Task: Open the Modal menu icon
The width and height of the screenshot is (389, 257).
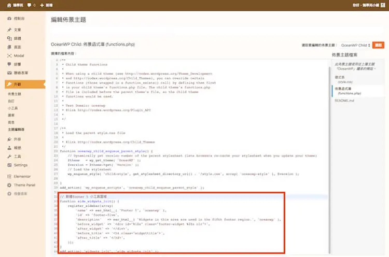Action: (x=9, y=56)
